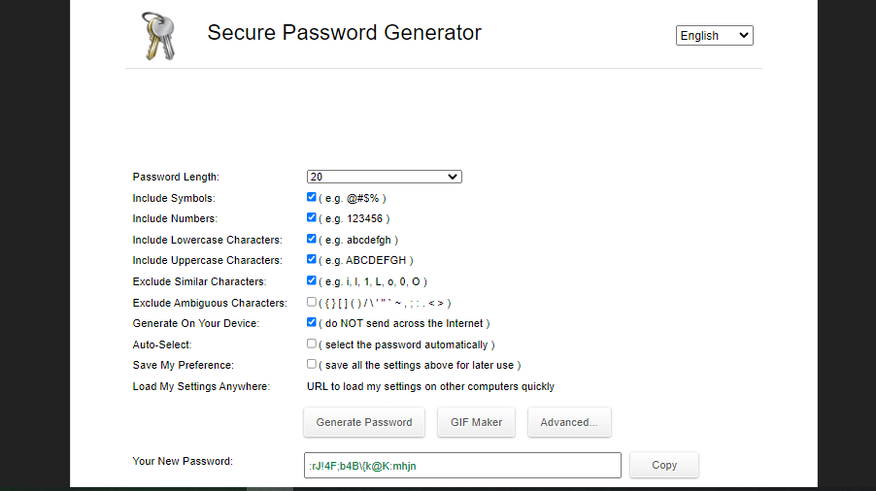Click the Generate Password button
Viewport: 876px width, 491px height.
tap(364, 422)
